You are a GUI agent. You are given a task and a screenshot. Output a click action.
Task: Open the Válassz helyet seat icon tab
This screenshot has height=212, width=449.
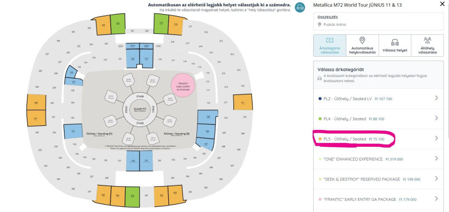[x=395, y=42]
